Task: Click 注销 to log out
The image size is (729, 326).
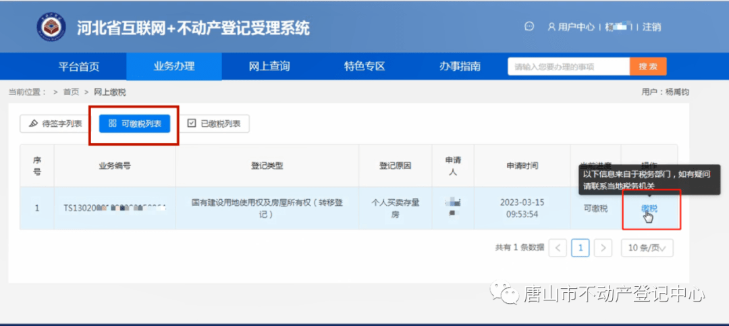Action: (x=651, y=28)
